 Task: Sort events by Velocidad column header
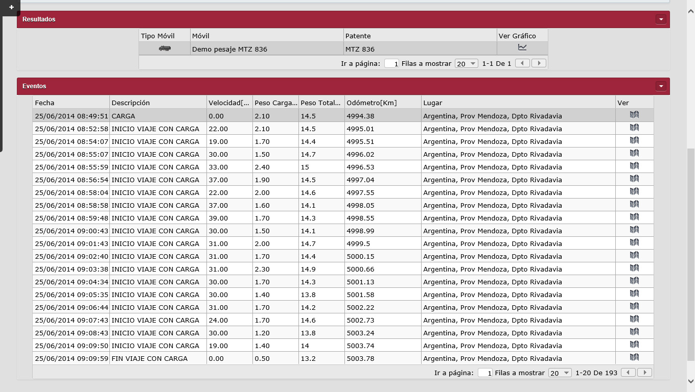[229, 103]
